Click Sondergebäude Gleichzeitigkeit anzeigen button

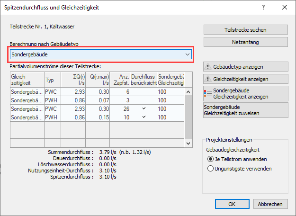(246, 93)
